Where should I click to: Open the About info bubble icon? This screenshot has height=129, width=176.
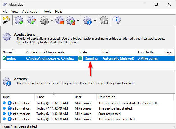117,20
